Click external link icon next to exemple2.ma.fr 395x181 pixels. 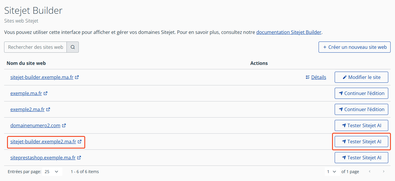48,110
